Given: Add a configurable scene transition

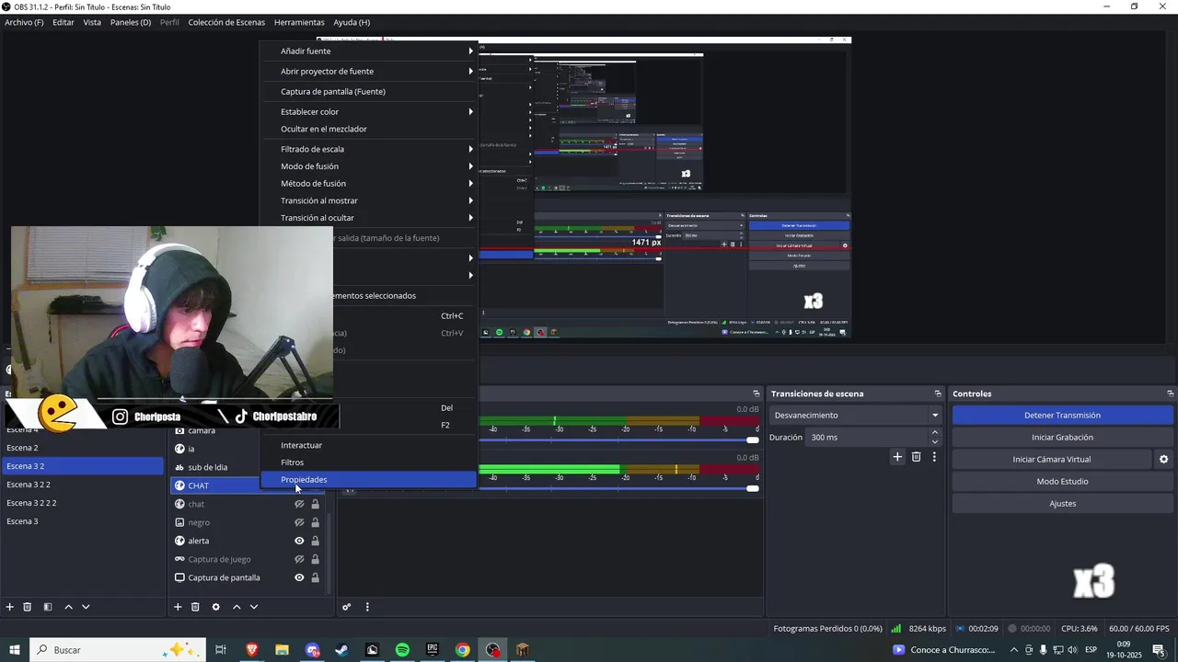Looking at the screenshot, I should (897, 457).
